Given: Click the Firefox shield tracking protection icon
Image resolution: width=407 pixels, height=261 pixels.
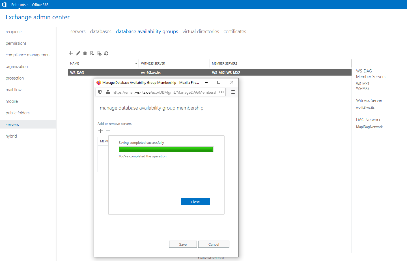Looking at the screenshot, I should click(100, 92).
